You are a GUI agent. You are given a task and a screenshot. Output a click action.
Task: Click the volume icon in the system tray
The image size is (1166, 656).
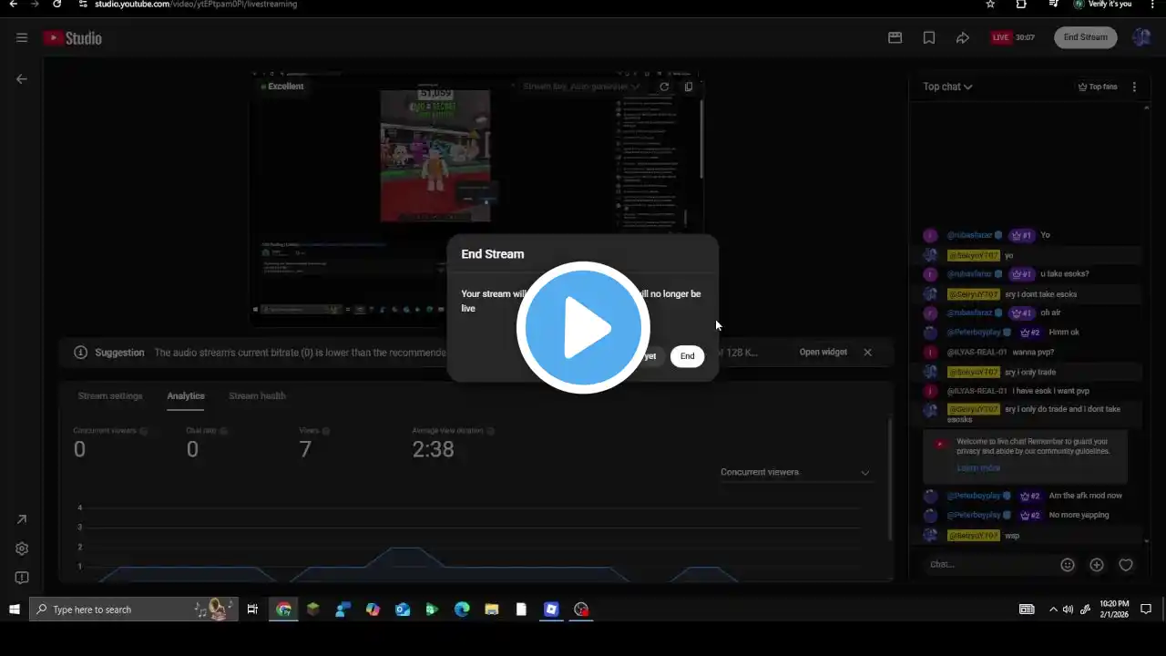click(1068, 610)
